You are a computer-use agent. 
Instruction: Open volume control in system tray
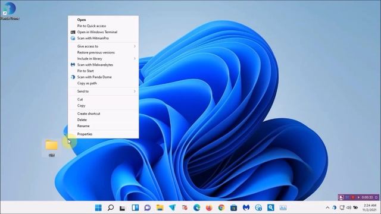tap(349, 207)
